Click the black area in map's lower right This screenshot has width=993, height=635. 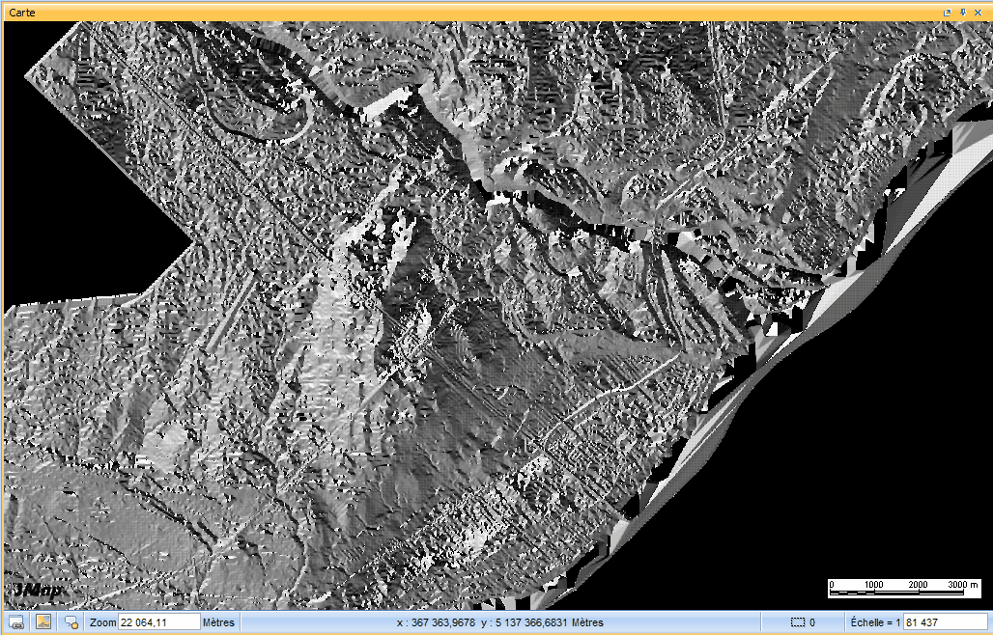(869, 434)
